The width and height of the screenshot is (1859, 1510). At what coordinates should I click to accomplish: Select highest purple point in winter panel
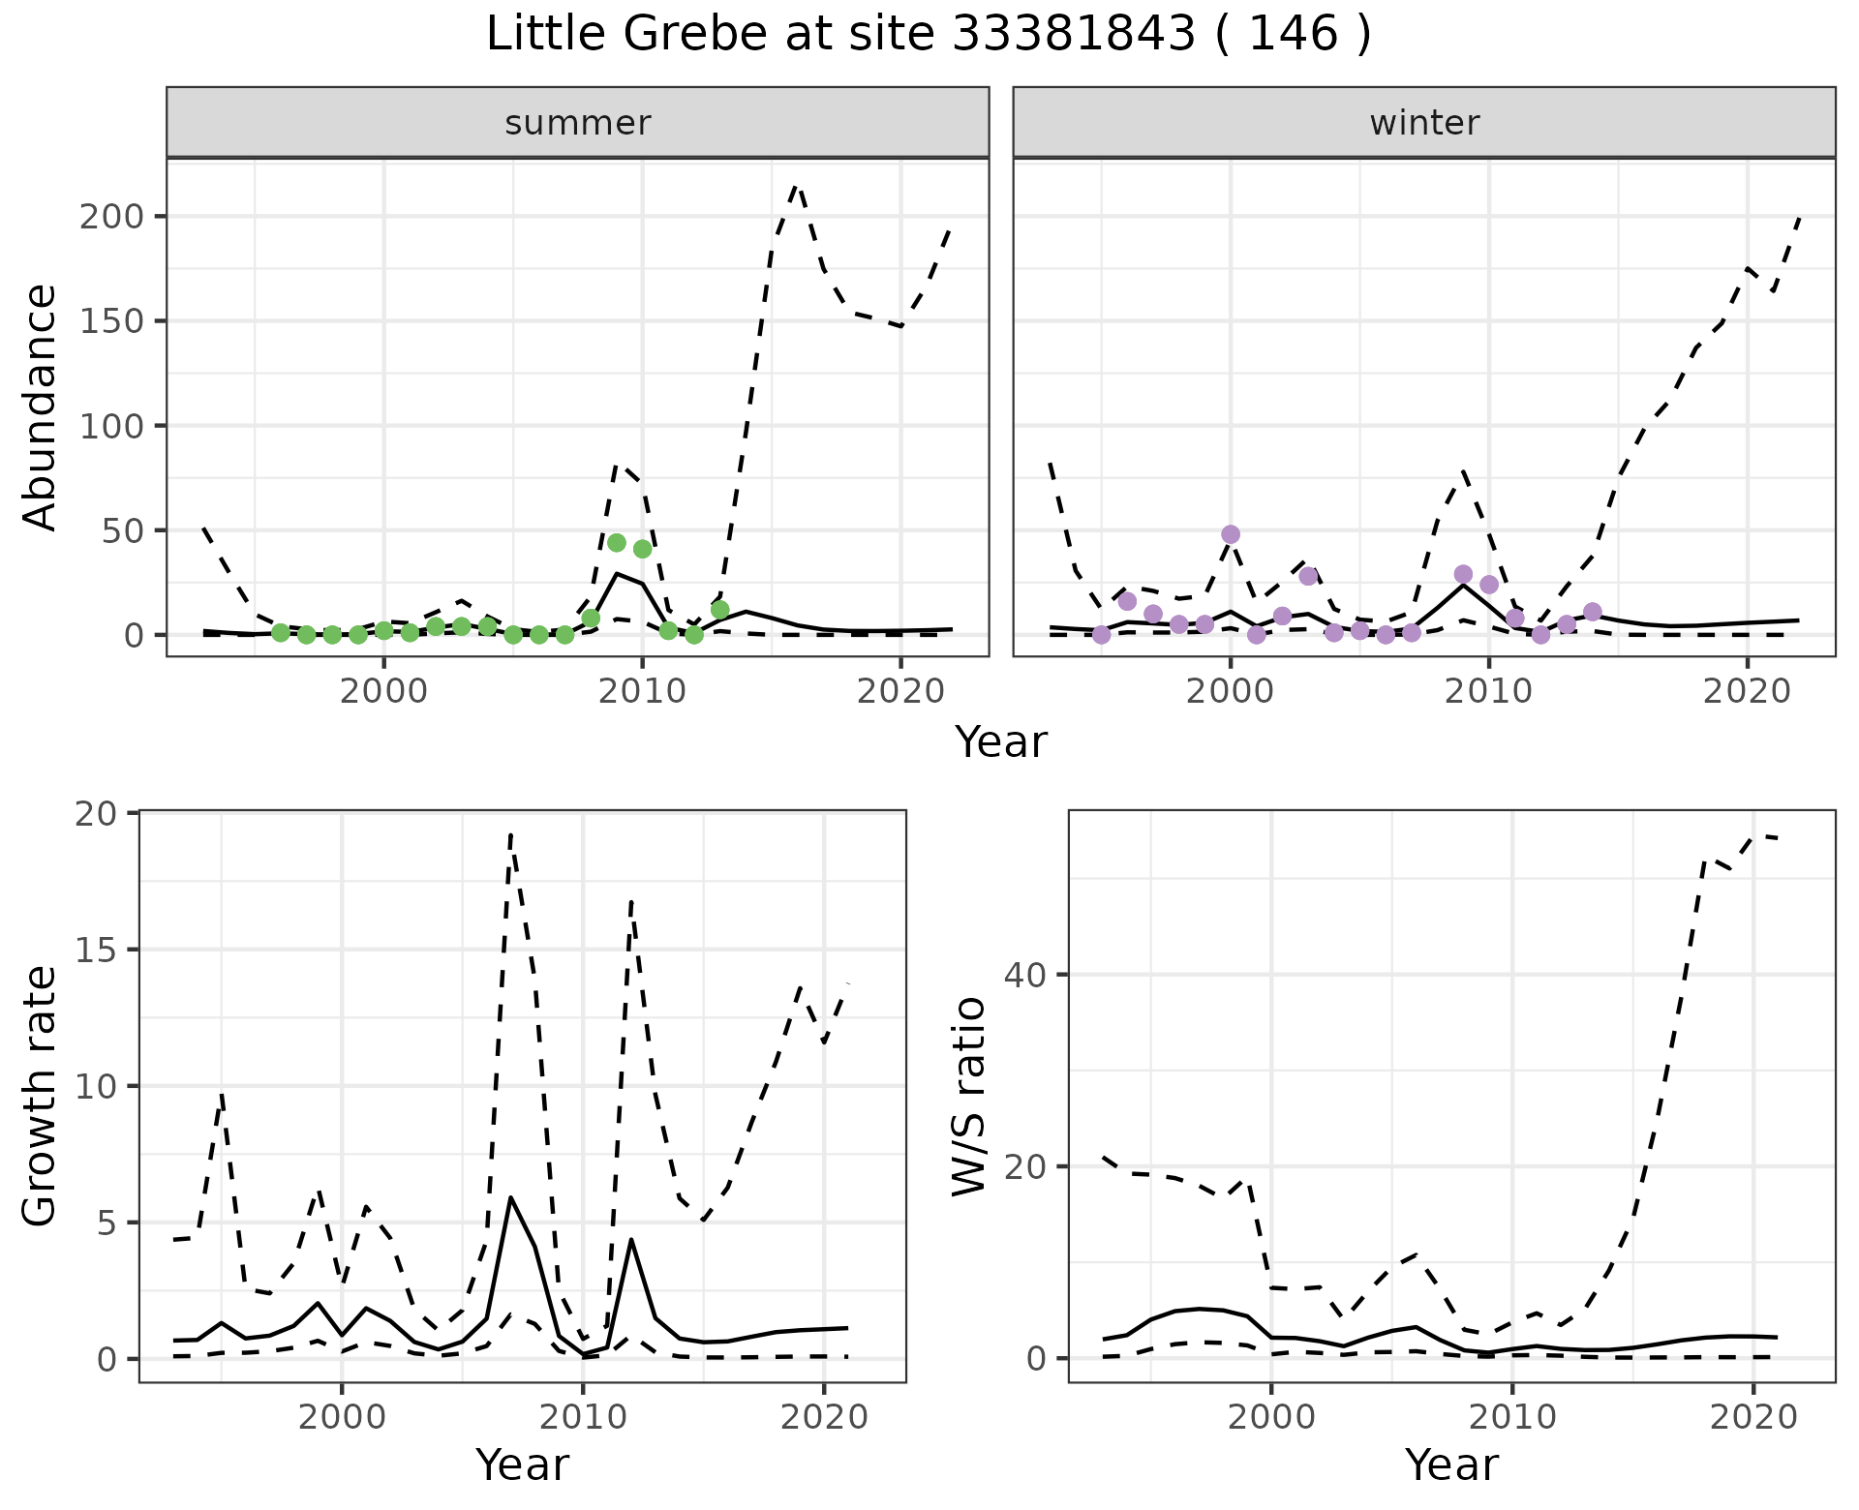pos(1231,534)
